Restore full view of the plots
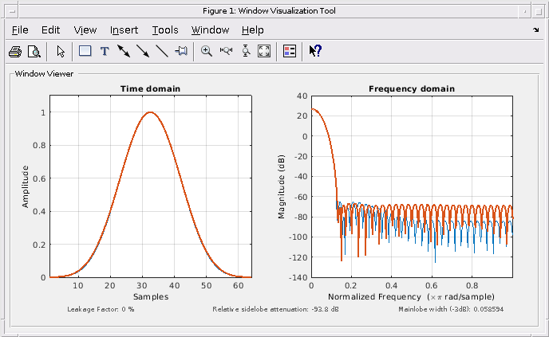 click(264, 52)
